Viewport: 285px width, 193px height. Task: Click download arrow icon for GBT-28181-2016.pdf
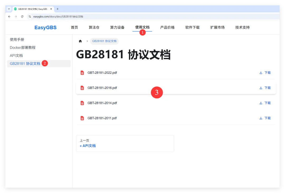(261, 88)
